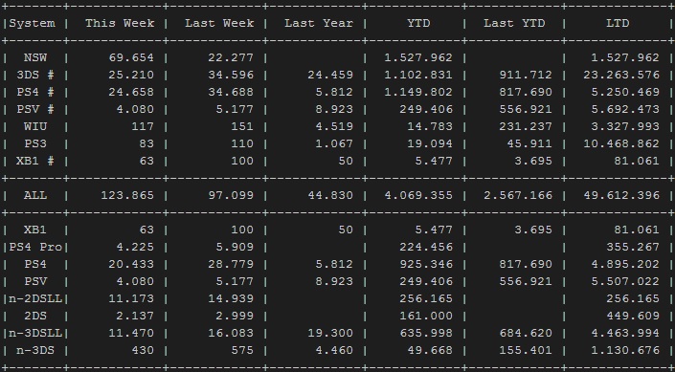
Task: Click the NSW row label
Action: point(35,57)
